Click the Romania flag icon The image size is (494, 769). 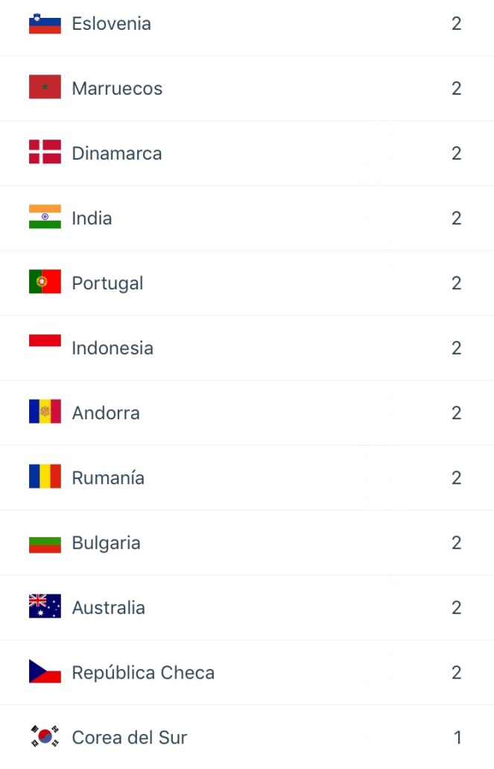(45, 477)
